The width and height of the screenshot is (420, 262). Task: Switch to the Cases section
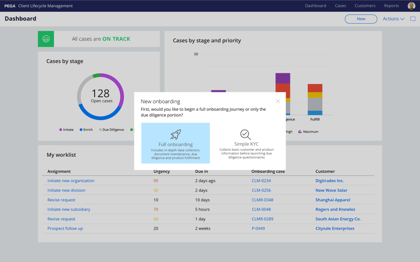(x=340, y=6)
